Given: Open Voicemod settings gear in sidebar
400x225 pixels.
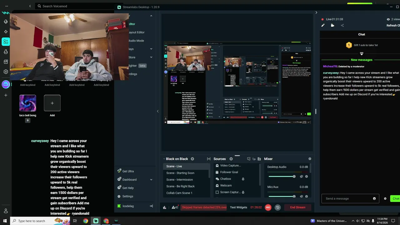Looking at the screenshot, I should coord(6,72).
